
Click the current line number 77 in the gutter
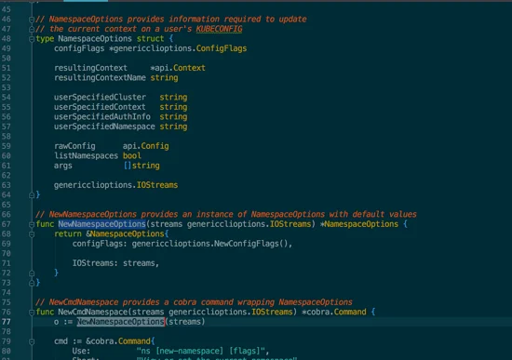(6, 322)
